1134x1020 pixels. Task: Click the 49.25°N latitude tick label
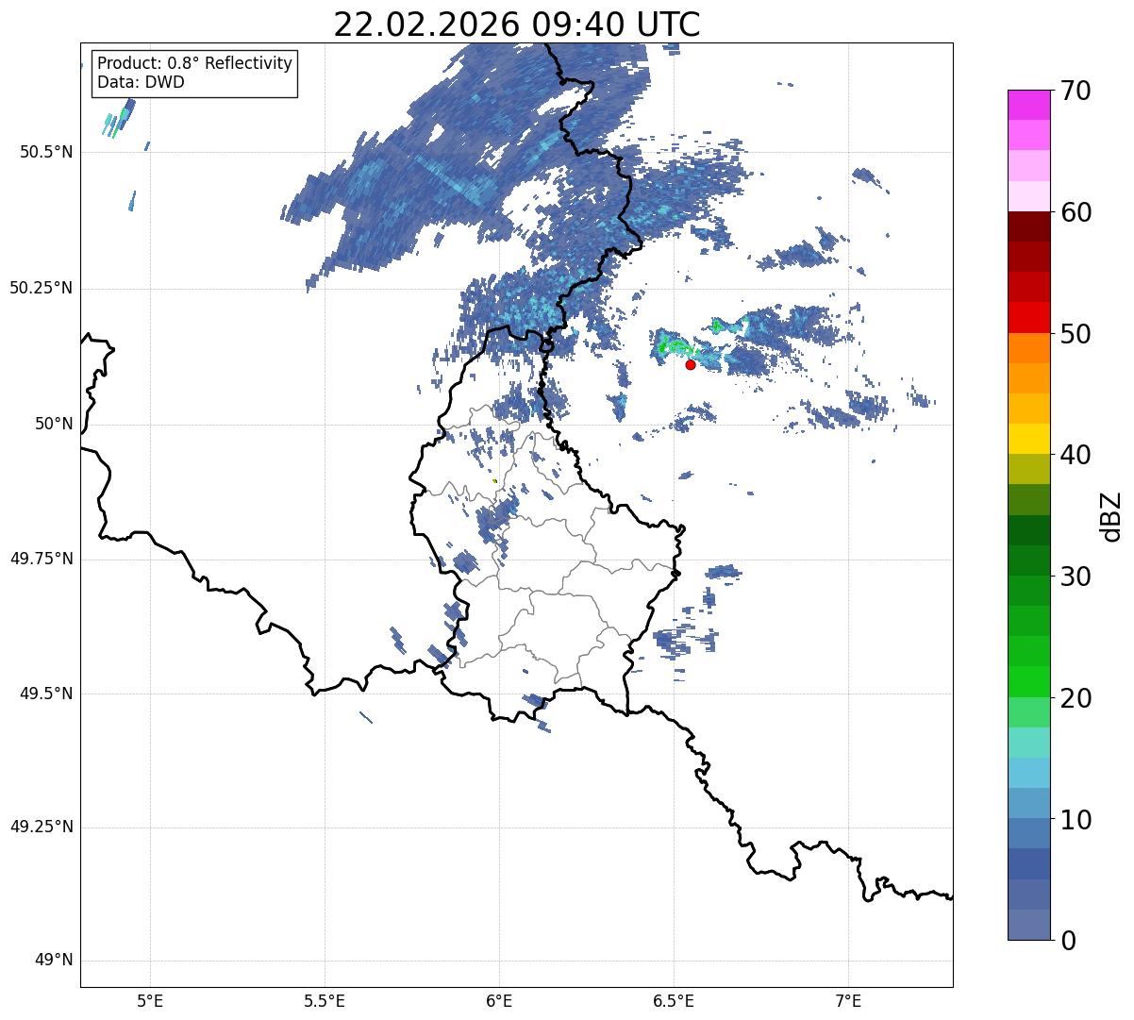[42, 828]
